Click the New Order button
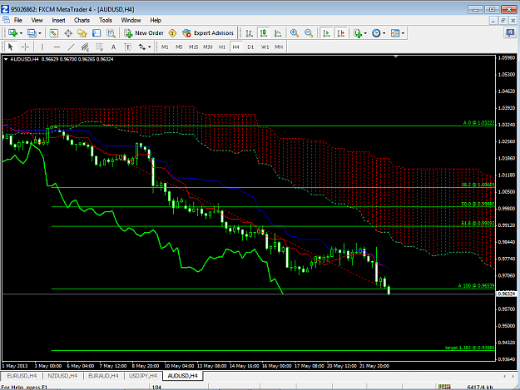This screenshot has width=520, height=390. [144, 32]
